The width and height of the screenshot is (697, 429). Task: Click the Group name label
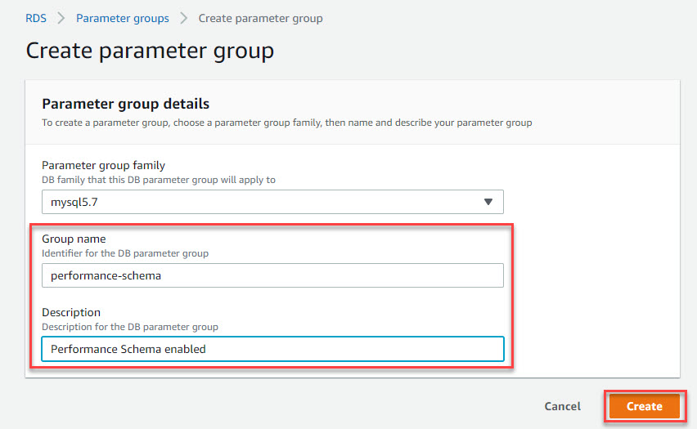pyautogui.click(x=74, y=239)
